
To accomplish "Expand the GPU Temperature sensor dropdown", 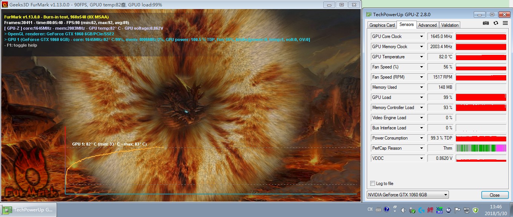I will pyautogui.click(x=422, y=57).
